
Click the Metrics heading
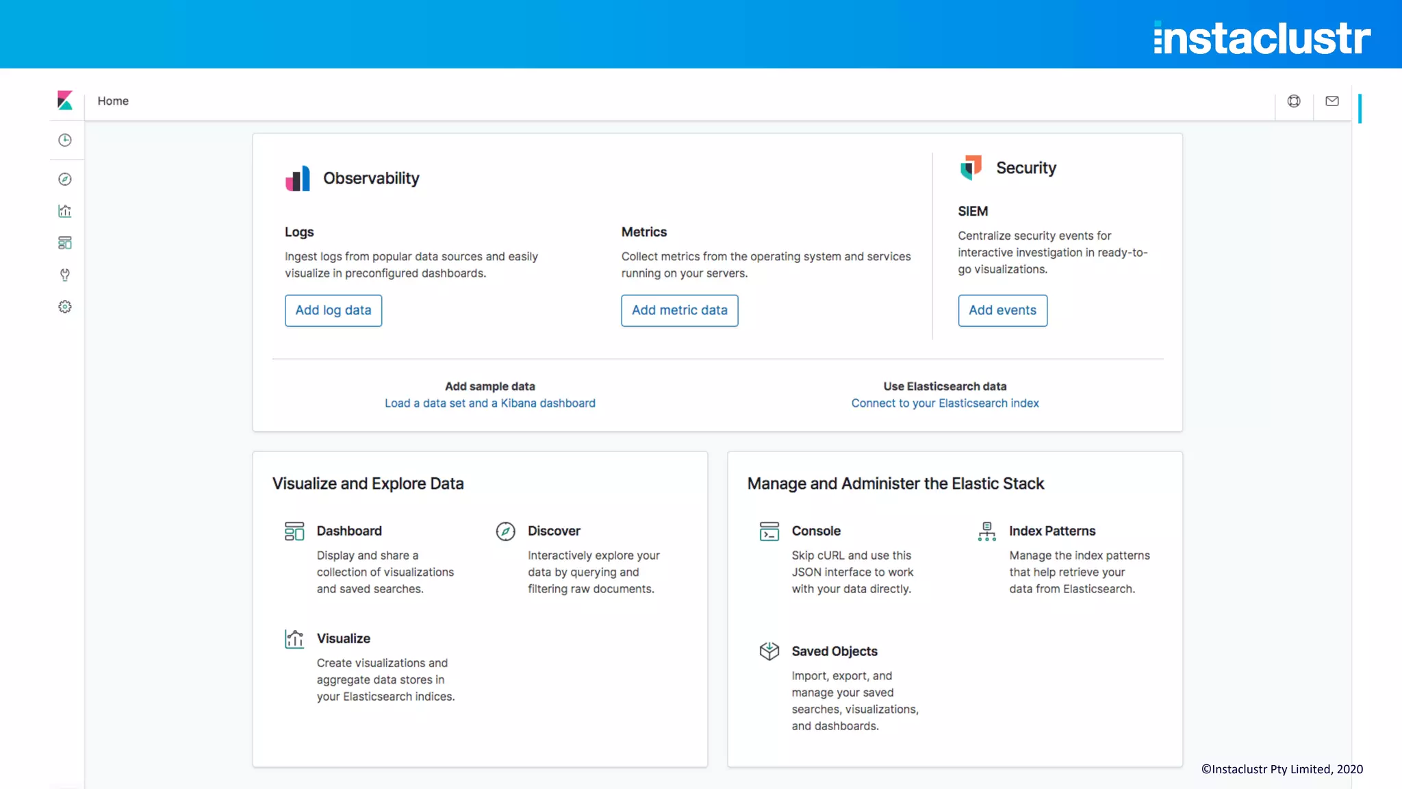click(x=644, y=232)
